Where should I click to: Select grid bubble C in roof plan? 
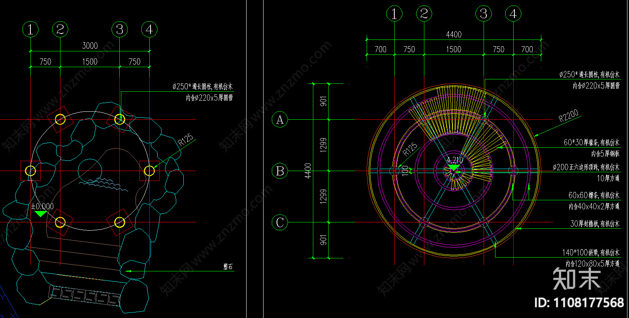pyautogui.click(x=280, y=222)
